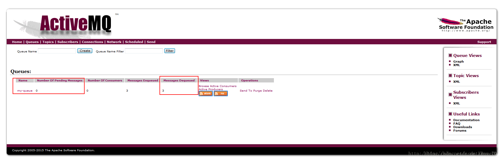Viewport: 500px width, 159px height.
Task: Select the copyright footer text
Action: click(53, 150)
